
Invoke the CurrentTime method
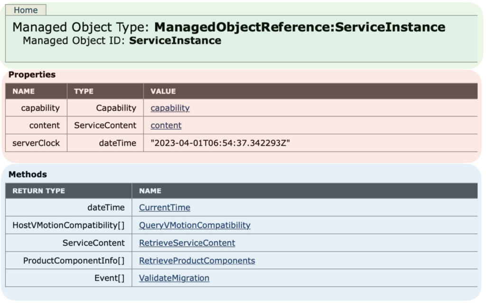pos(164,207)
